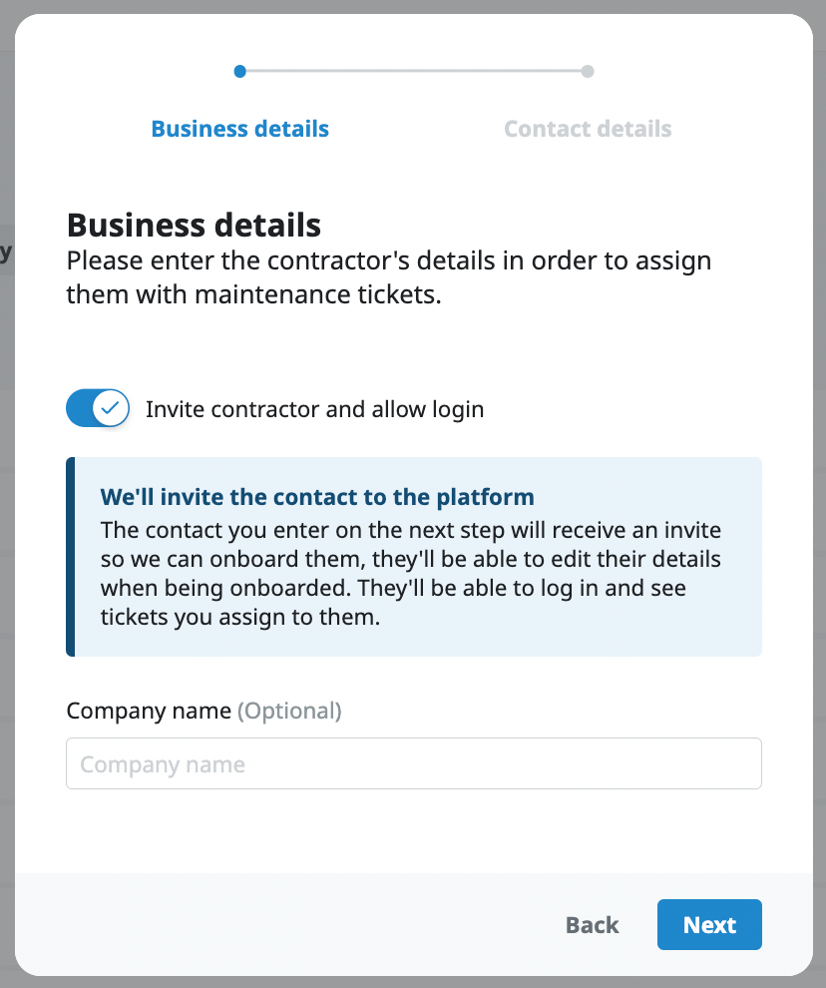Click the second step dot in progress indicator
Screen dimensions: 826x988
coord(588,71)
